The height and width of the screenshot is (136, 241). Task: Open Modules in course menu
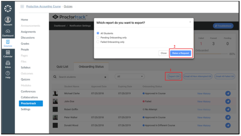[26, 85]
